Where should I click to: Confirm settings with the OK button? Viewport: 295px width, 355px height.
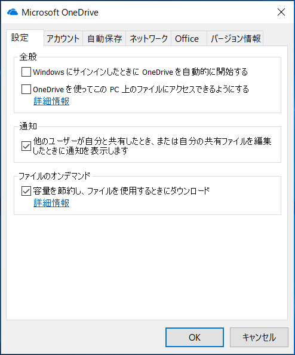tap(195, 338)
